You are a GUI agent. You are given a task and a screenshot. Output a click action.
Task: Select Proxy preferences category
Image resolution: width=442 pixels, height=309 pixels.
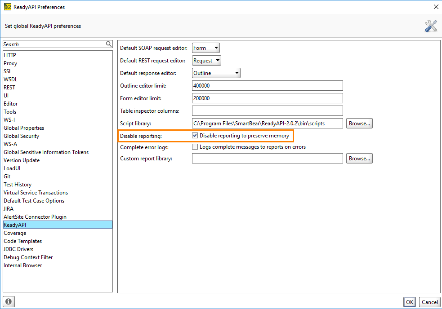(x=58, y=63)
